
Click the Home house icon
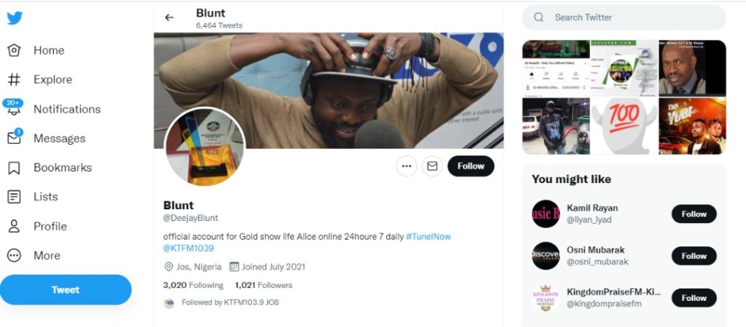pyautogui.click(x=14, y=50)
